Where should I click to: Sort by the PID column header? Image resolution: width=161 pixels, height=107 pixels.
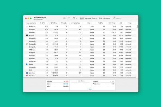tap(121, 23)
